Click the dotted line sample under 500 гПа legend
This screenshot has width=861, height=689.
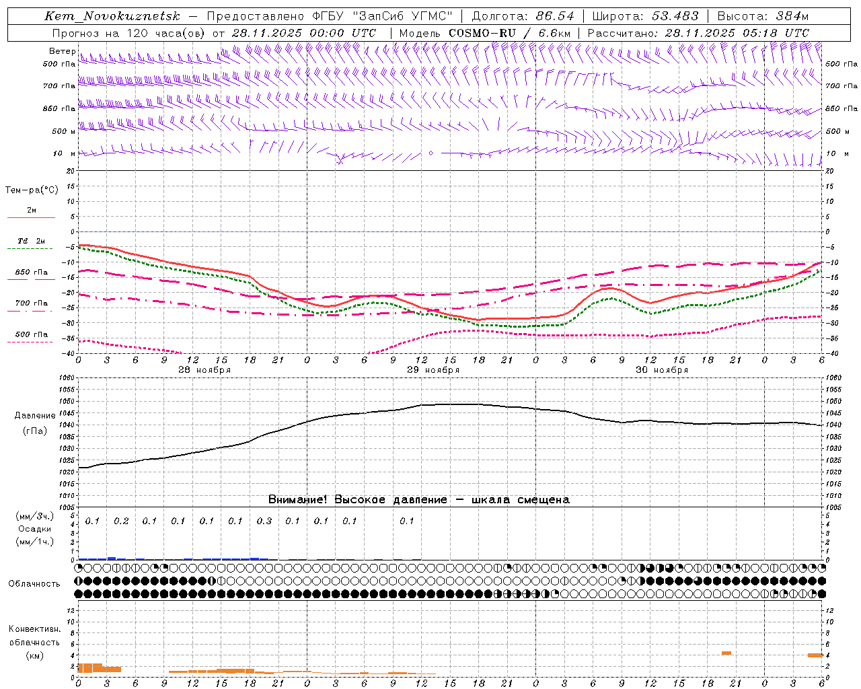coord(30,342)
